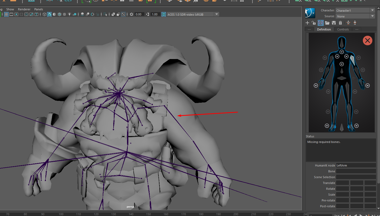The width and height of the screenshot is (380, 216).
Task: Click the Load Skeleton Definition folder icon
Action: pyautogui.click(x=327, y=23)
